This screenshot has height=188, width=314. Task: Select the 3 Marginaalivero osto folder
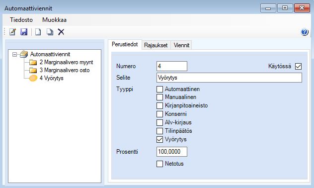click(60, 70)
